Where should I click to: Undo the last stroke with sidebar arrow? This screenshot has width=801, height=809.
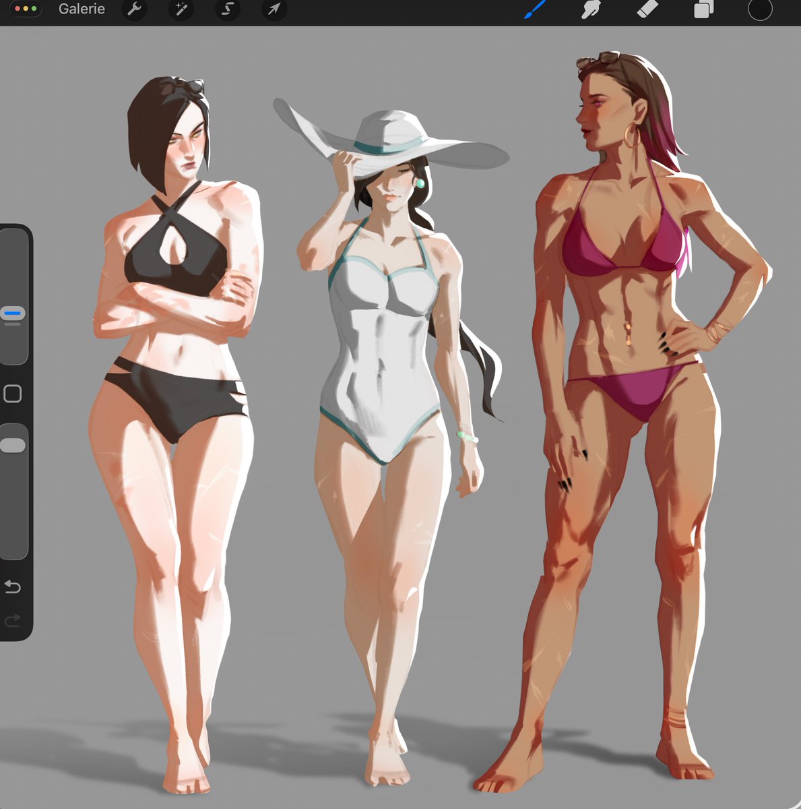12,587
